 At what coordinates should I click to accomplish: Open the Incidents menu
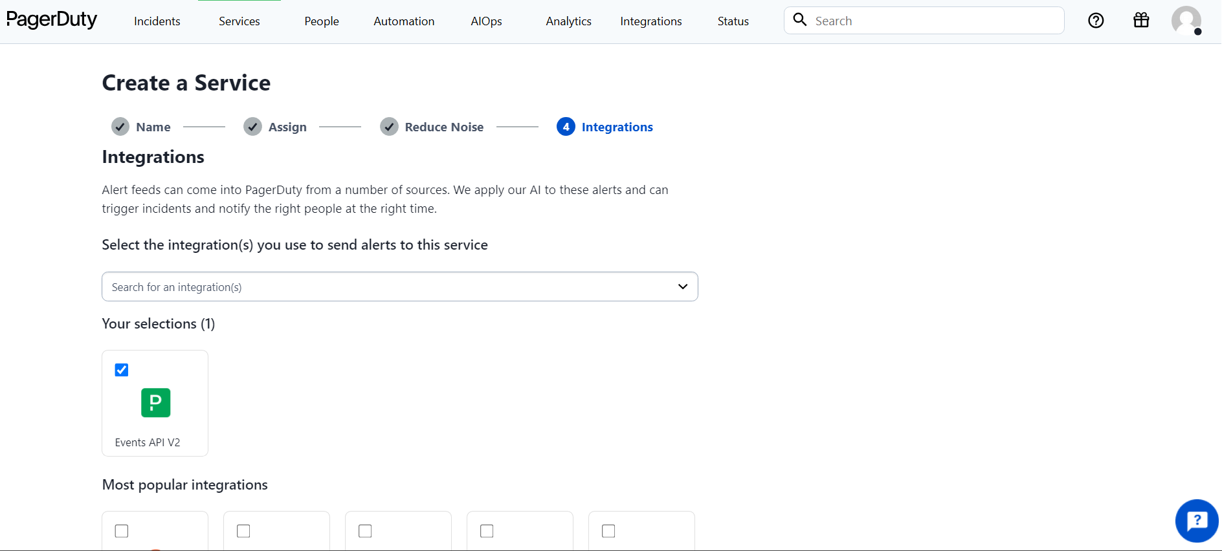click(157, 21)
